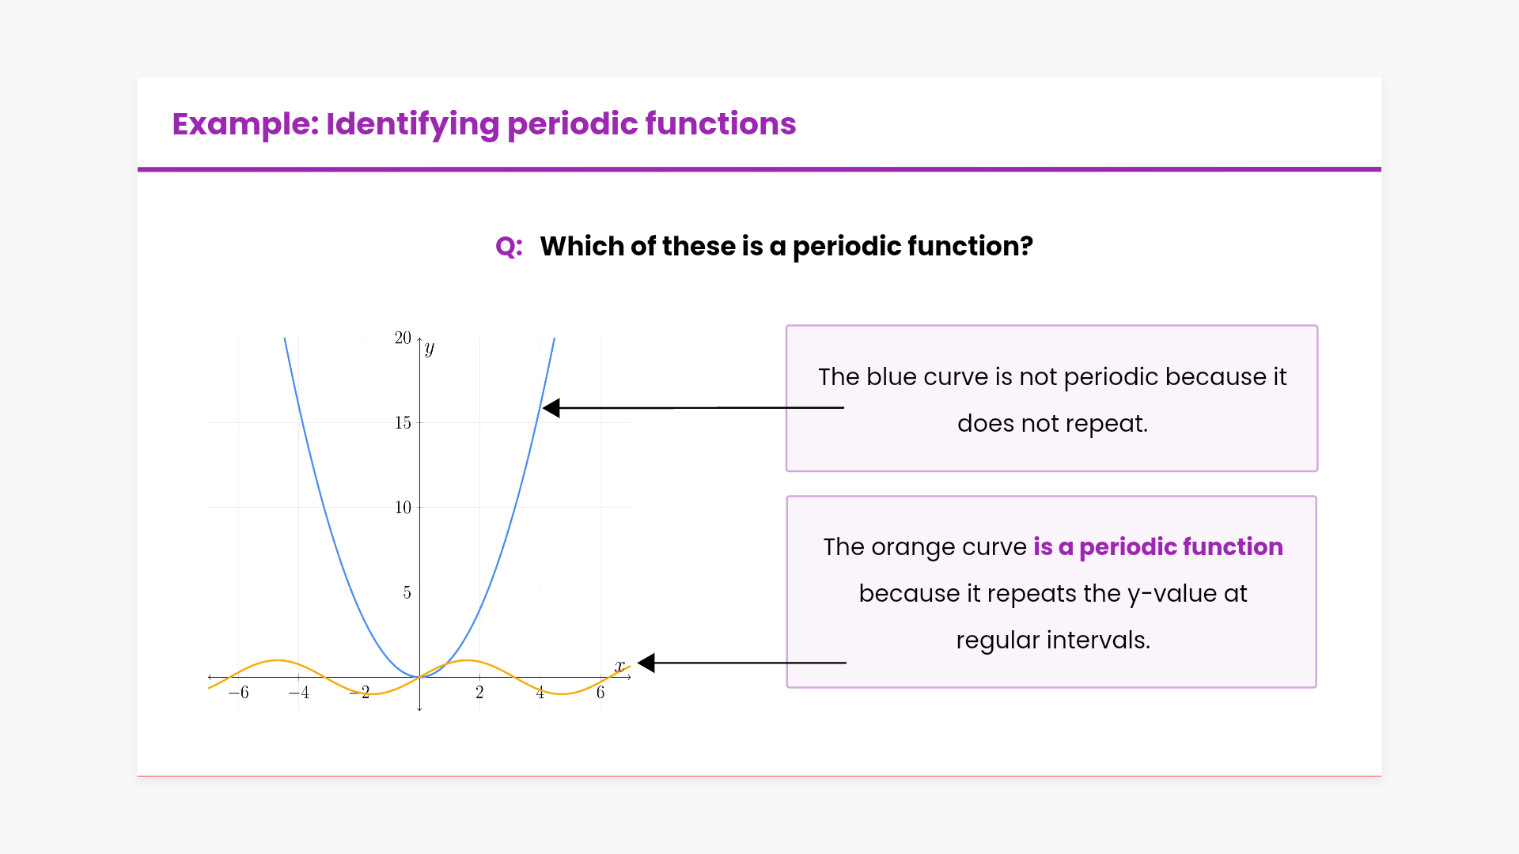1519x854 pixels.
Task: Click the −6 tick label on the x-axis
Action: (x=238, y=693)
